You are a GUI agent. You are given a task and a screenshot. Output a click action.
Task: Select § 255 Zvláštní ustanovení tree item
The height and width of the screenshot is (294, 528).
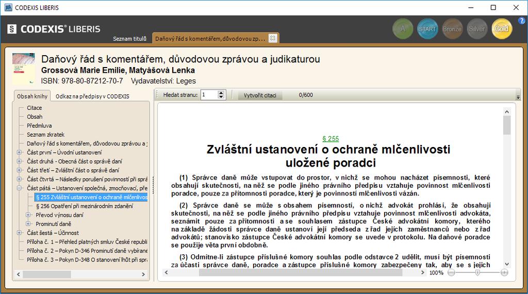pyautogui.click(x=91, y=197)
